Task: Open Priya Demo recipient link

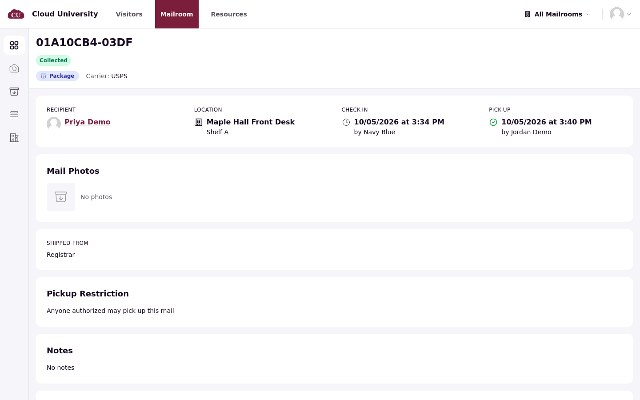Action: point(88,122)
